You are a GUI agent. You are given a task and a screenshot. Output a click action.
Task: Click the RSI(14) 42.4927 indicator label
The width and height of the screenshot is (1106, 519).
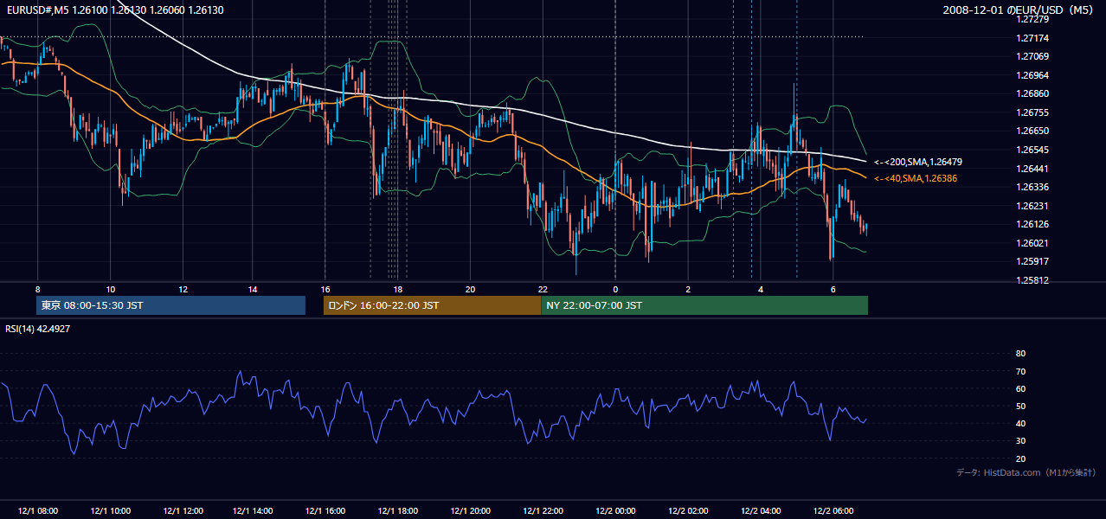pyautogui.click(x=38, y=329)
